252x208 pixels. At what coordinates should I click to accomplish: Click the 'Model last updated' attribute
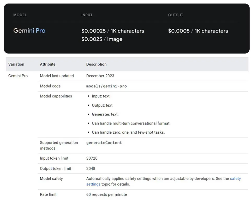(57, 76)
